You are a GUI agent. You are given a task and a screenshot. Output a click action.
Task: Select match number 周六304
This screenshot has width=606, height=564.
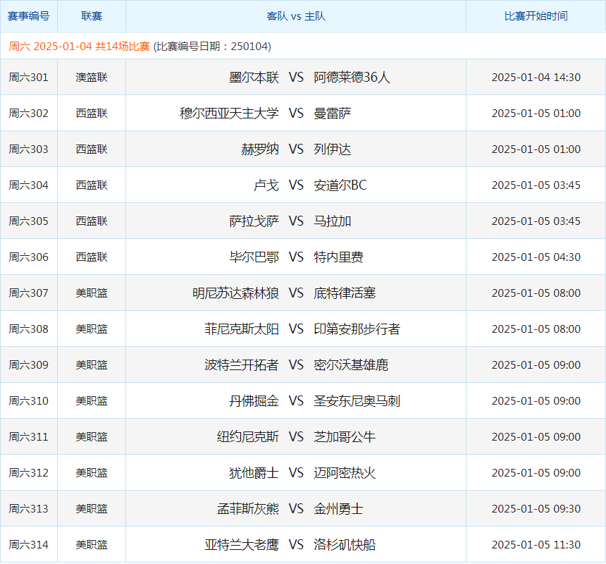coord(29,185)
